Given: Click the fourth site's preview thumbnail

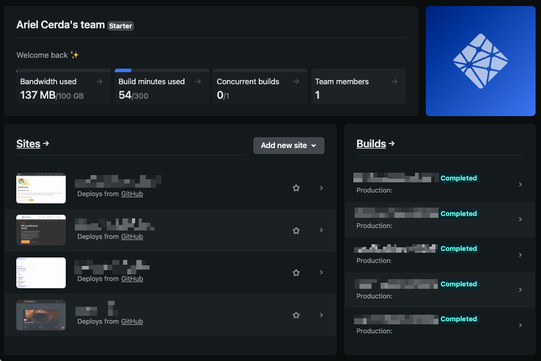Looking at the screenshot, I should pyautogui.click(x=41, y=315).
